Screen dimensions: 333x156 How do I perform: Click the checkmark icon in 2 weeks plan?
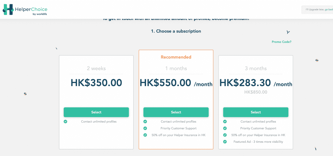(x=65, y=122)
